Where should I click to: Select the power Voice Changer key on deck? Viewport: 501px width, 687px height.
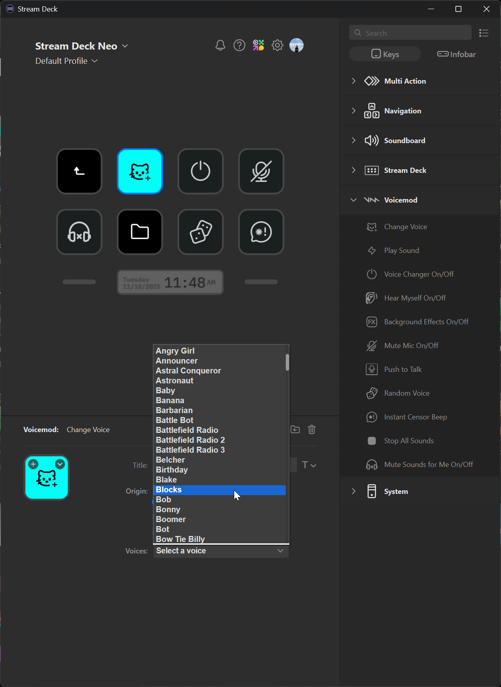point(201,171)
